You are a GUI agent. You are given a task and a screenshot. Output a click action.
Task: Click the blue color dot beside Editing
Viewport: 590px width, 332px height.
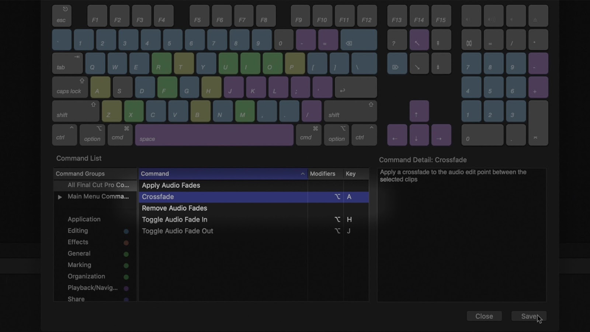(x=126, y=231)
